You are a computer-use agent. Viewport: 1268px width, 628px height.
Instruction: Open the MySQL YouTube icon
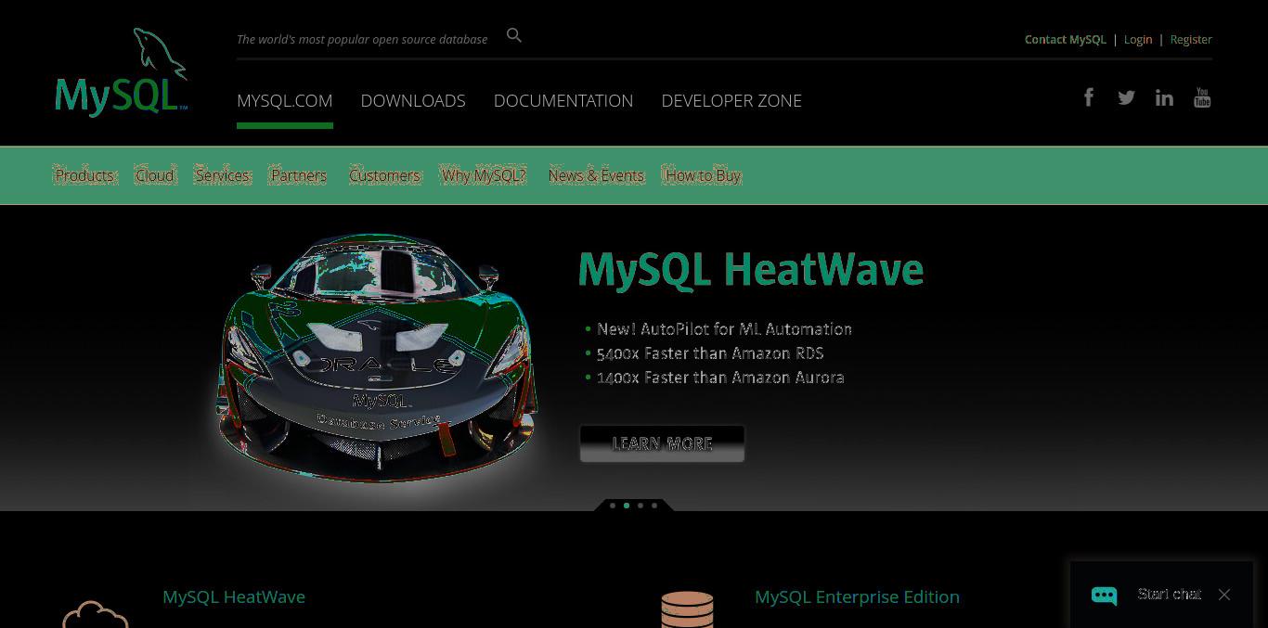point(1202,97)
